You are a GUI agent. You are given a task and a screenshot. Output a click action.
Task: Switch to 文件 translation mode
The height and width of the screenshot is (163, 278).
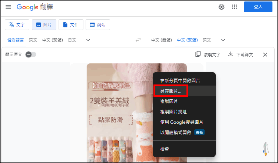[x=71, y=24]
